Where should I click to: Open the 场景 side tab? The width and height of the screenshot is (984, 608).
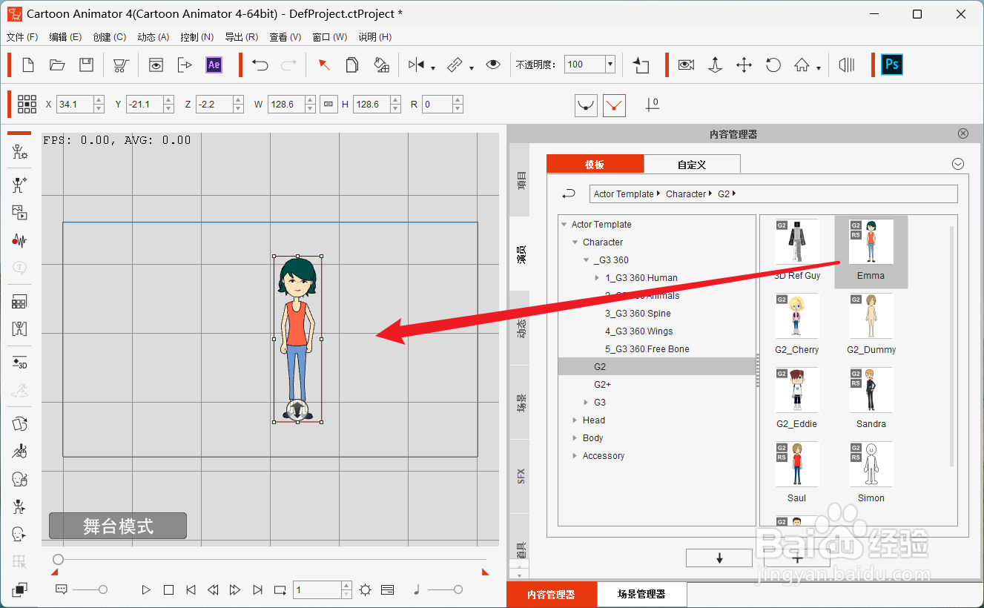pyautogui.click(x=521, y=402)
